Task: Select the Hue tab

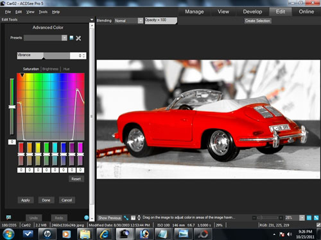Action: (66, 69)
